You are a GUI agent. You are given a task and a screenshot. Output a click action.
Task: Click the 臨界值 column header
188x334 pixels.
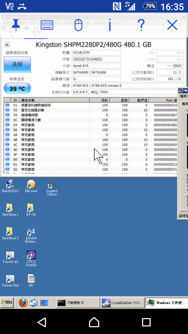(139, 100)
